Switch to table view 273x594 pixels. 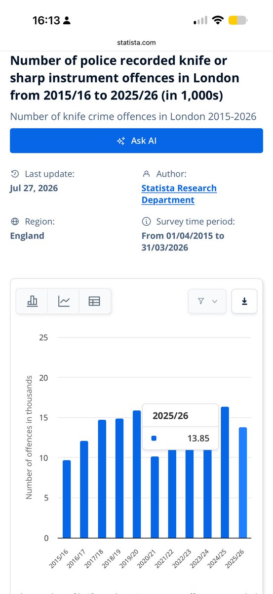(x=94, y=301)
